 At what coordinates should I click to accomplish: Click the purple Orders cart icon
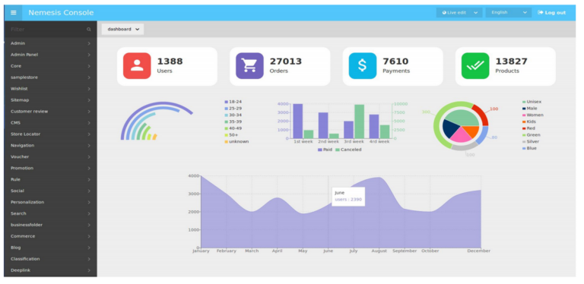(x=249, y=66)
